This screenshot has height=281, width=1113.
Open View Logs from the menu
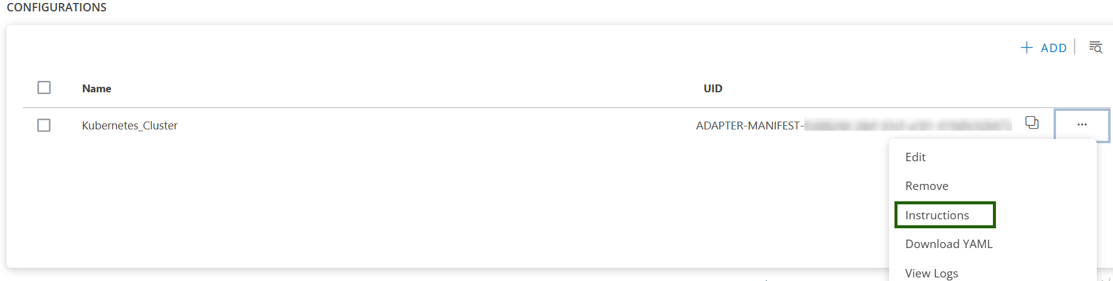[x=931, y=273]
